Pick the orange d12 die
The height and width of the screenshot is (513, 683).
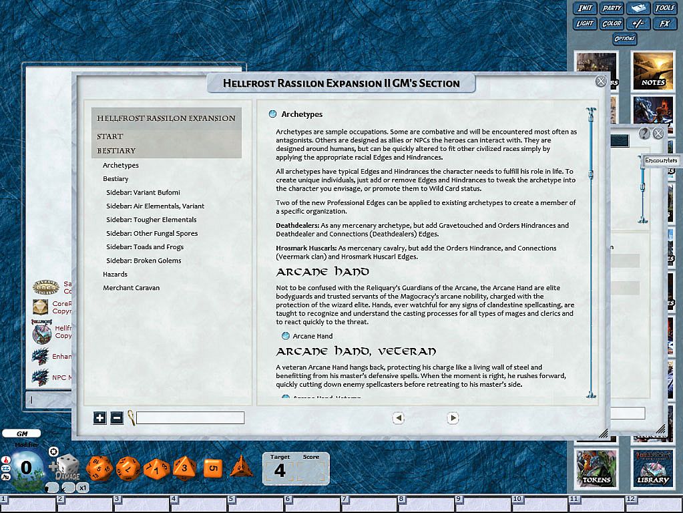tap(128, 468)
